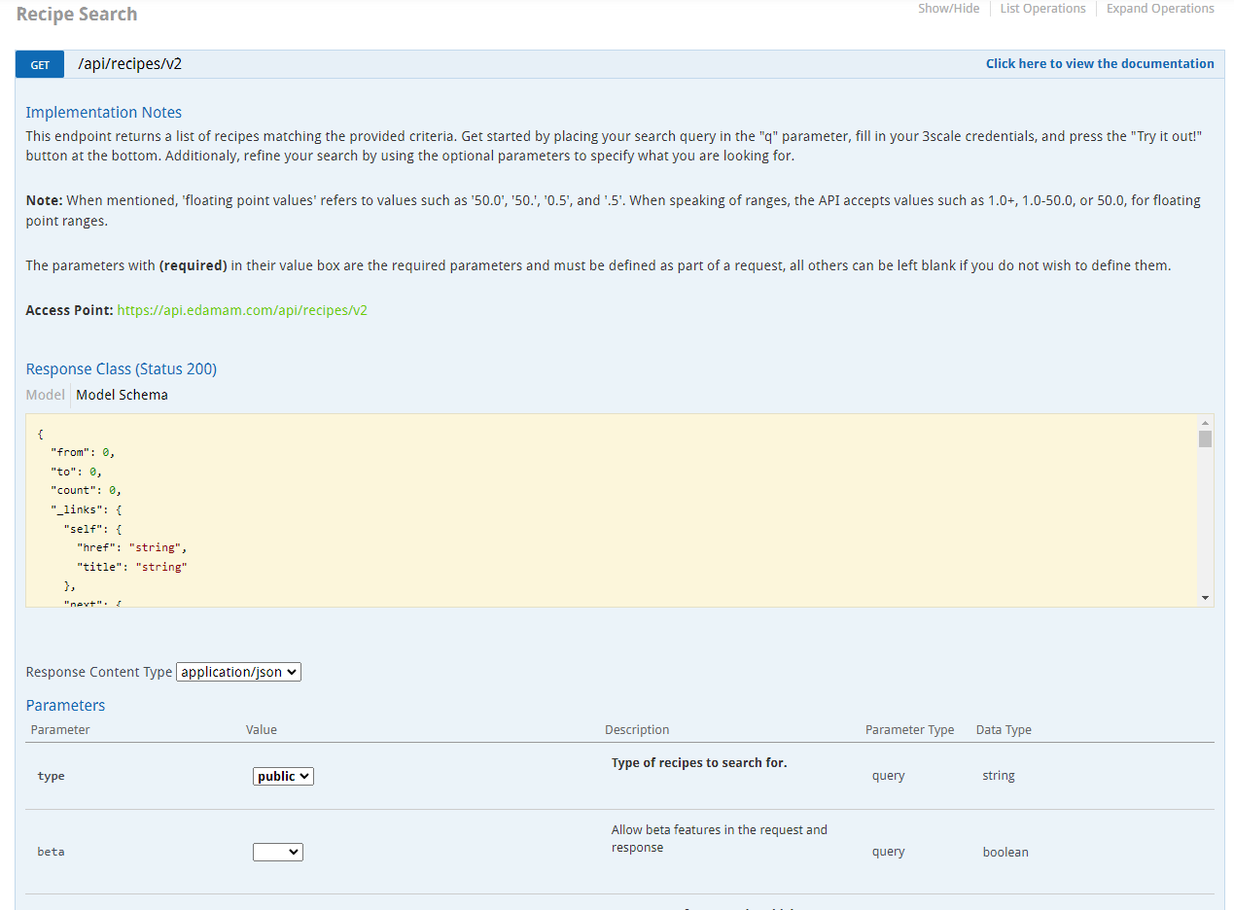This screenshot has height=910, width=1234.
Task: Click the "self": { line in schema
Action: click(x=92, y=529)
